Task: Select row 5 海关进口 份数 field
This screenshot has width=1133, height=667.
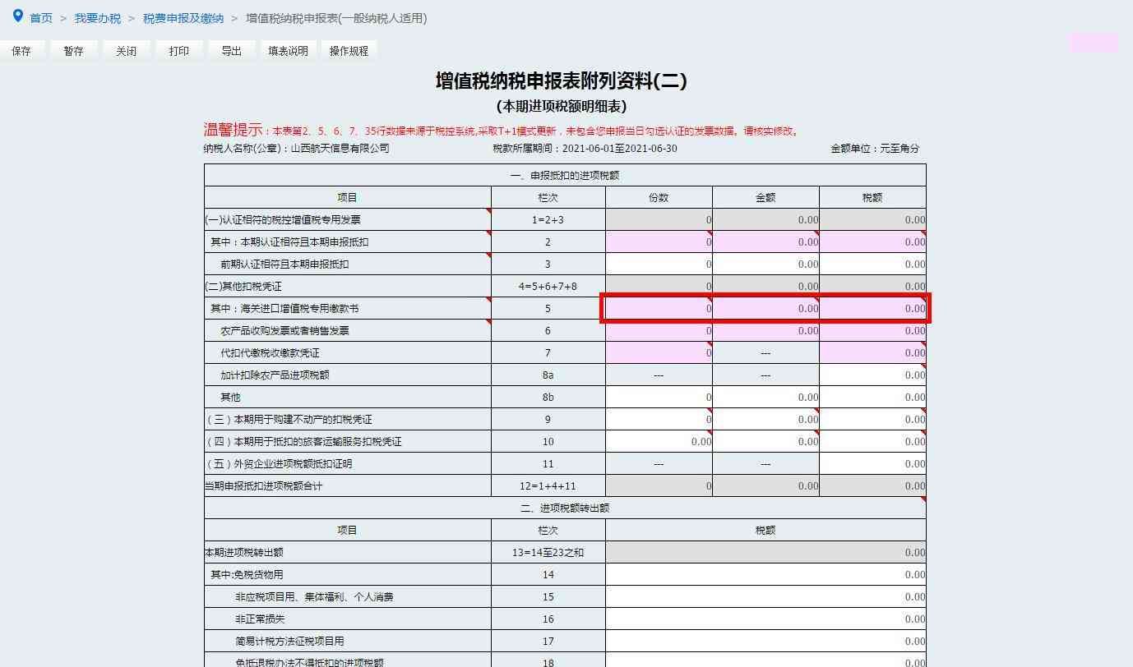Action: [x=659, y=309]
